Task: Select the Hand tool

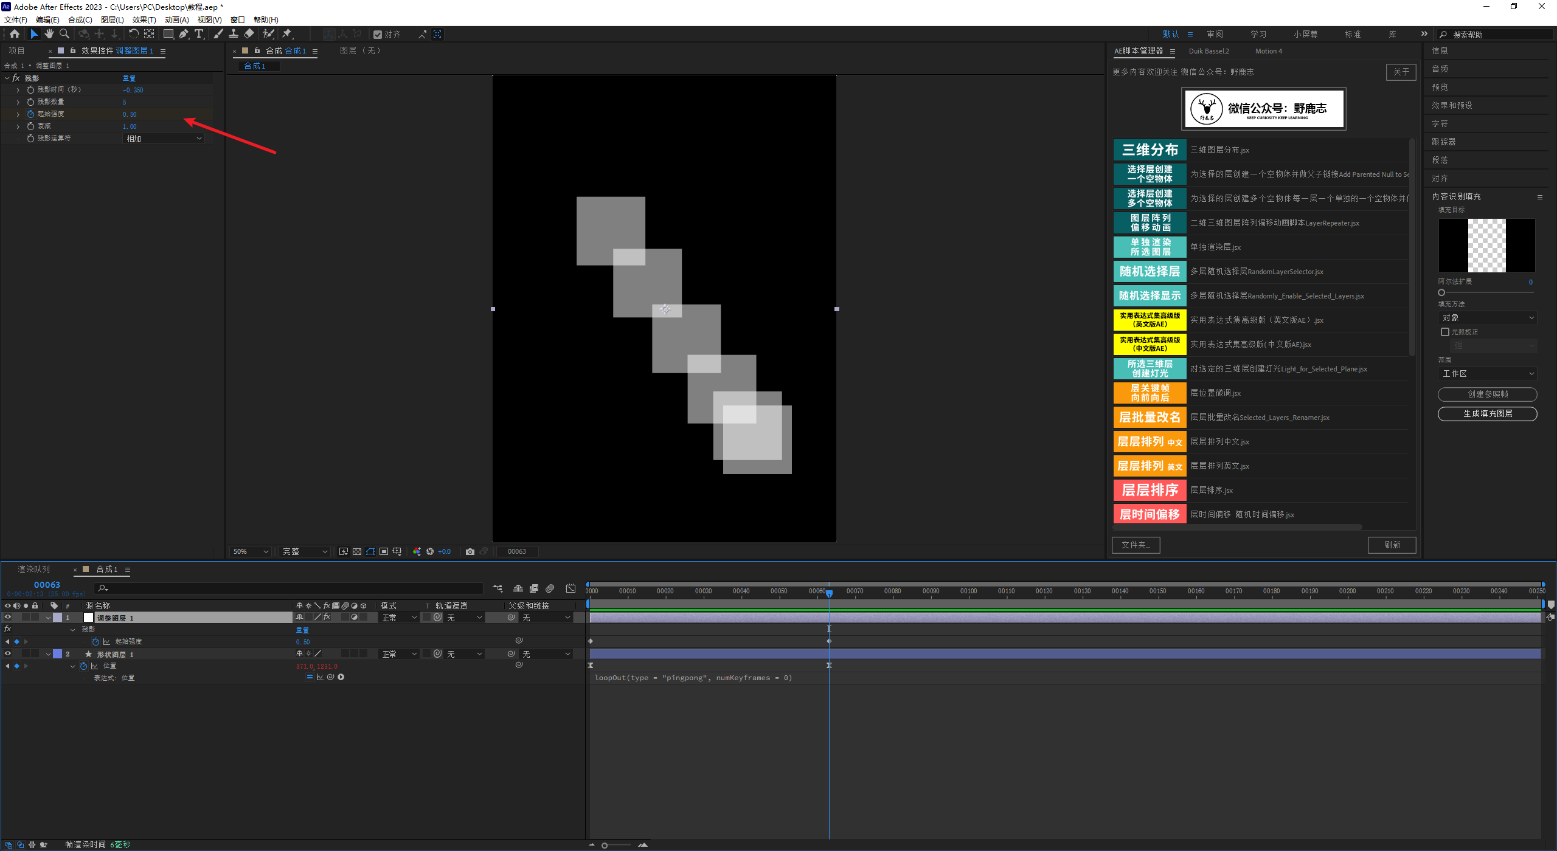Action: coord(49,34)
